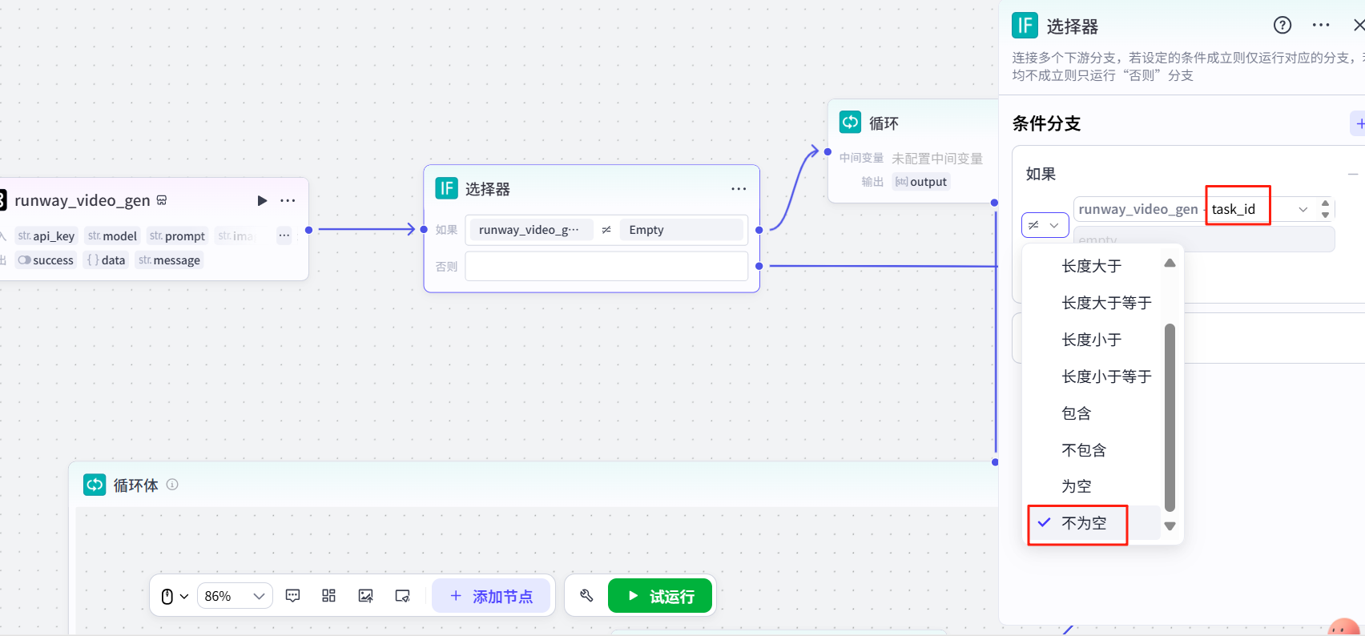Viewport: 1365px width, 636px height.
Task: Open 选择器 node three-dot menu
Action: tap(739, 189)
